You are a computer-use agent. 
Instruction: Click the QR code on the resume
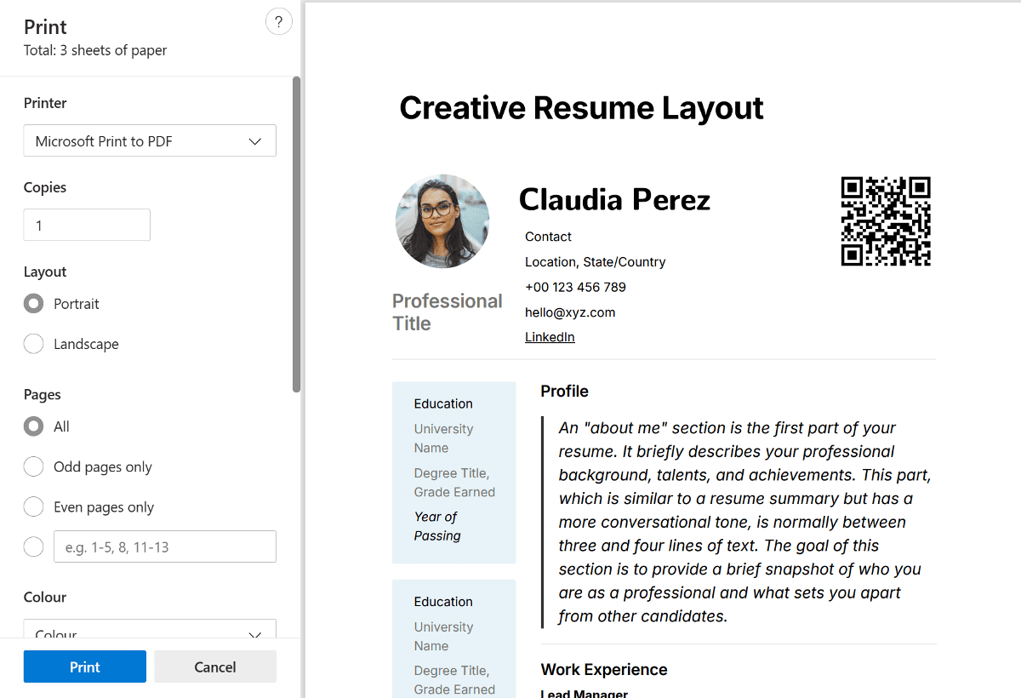[x=885, y=221]
